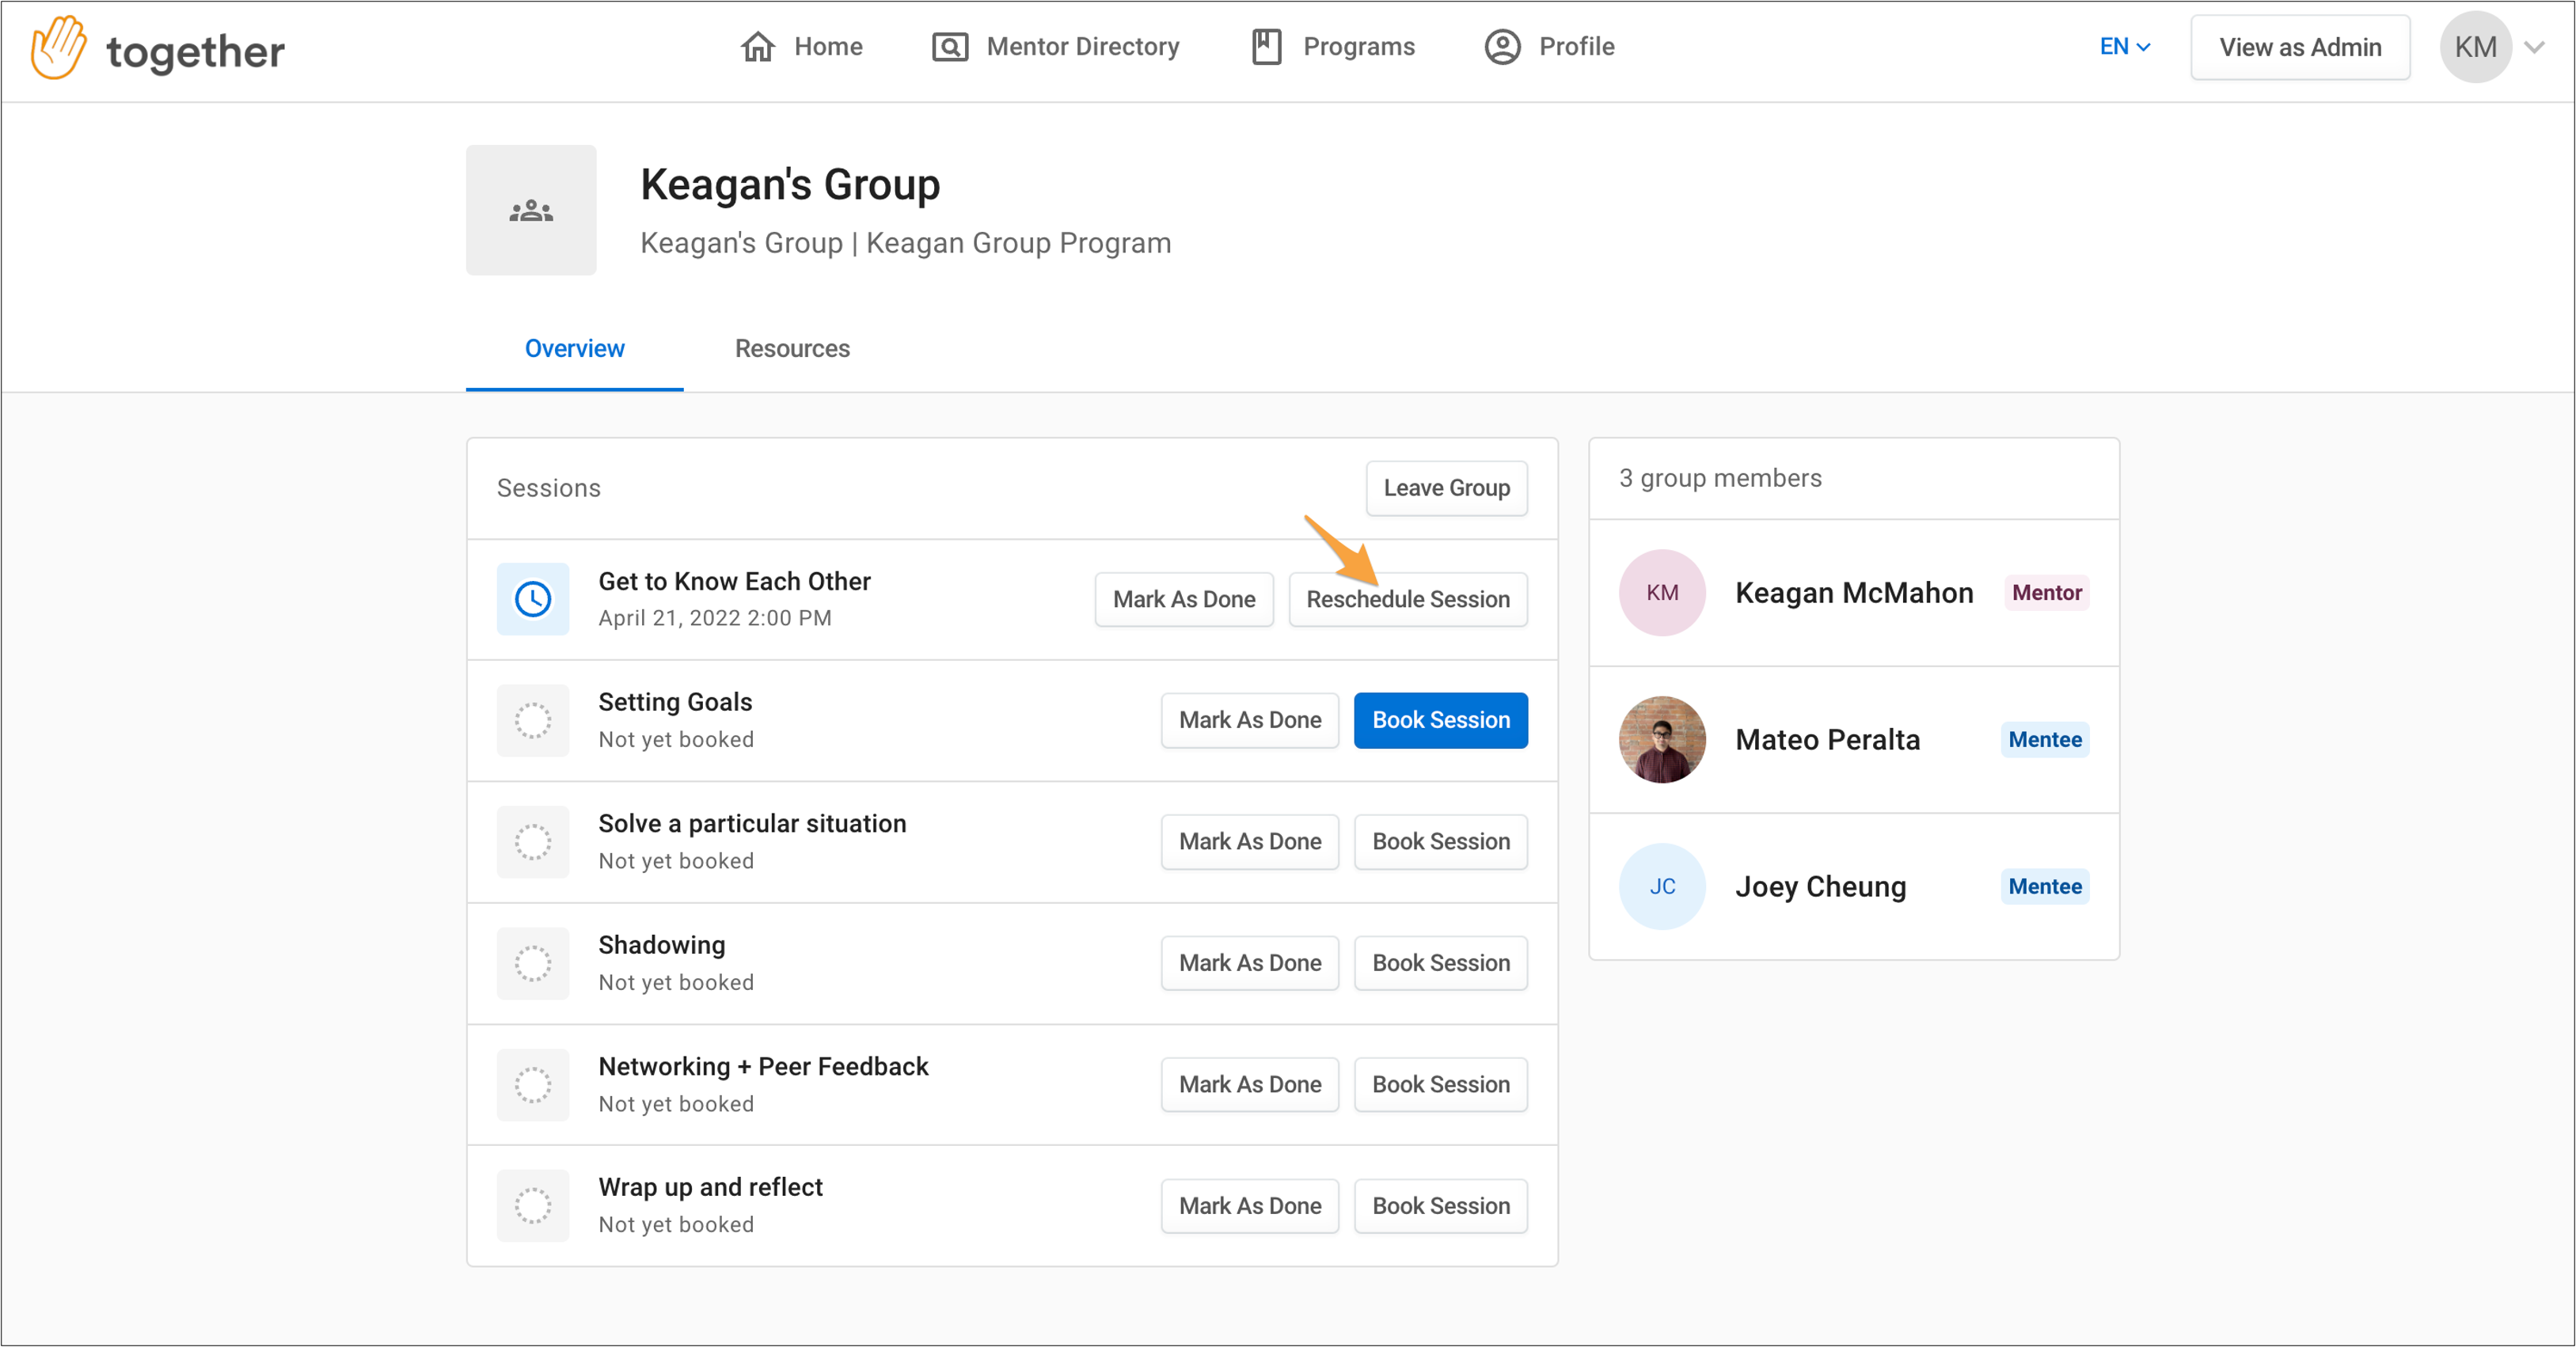Click Mateo Peralta's profile photo

(1662, 740)
